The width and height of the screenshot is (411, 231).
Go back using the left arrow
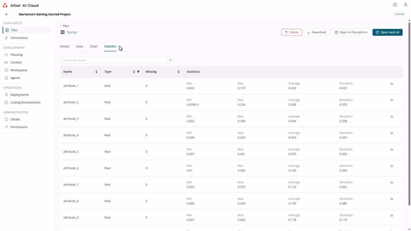[6, 14]
